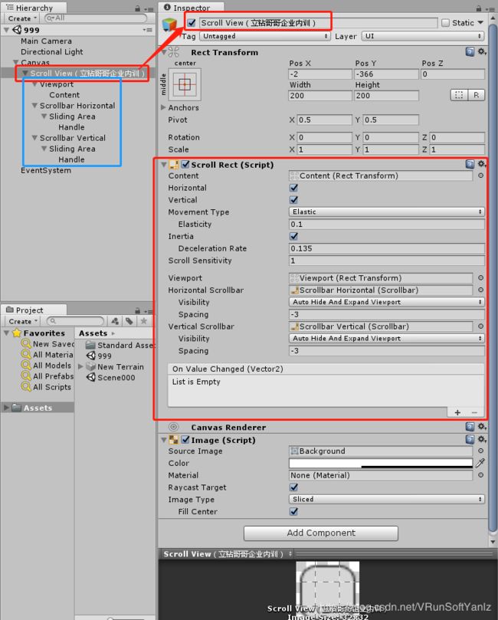Pick object for Horizontal Scrollbar field
The height and width of the screenshot is (620, 498).
pos(480,290)
